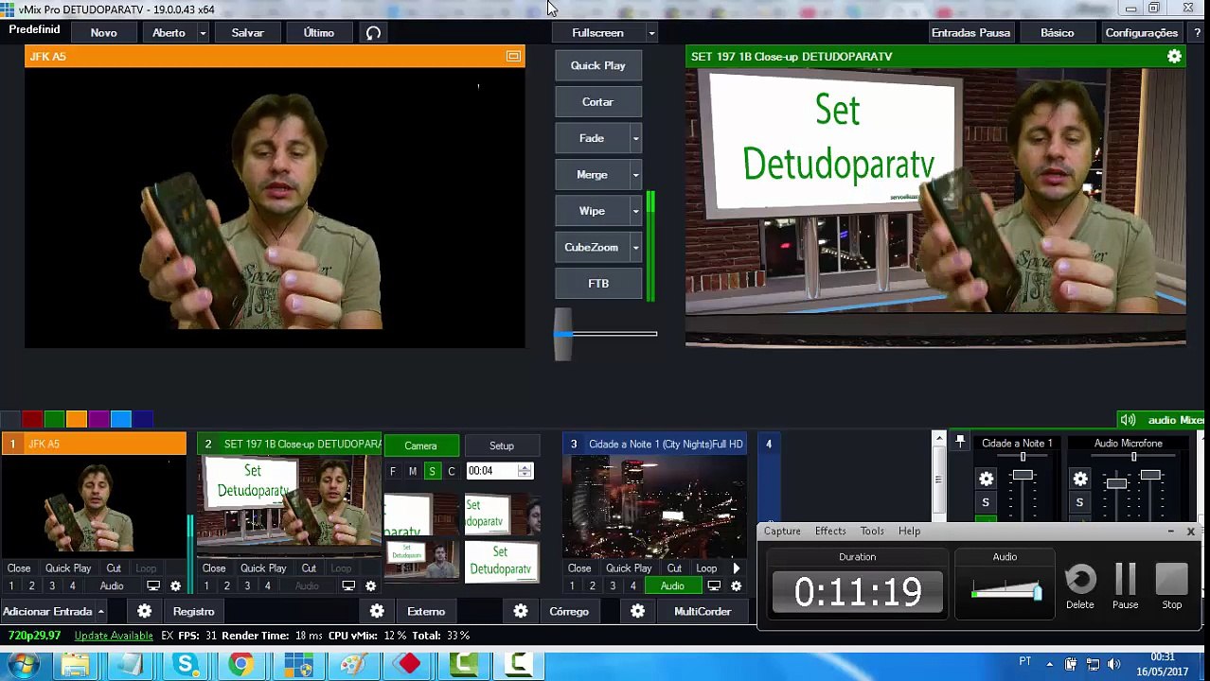
Task: Select the Cidade a Noite input thumbnail
Action: (654, 507)
